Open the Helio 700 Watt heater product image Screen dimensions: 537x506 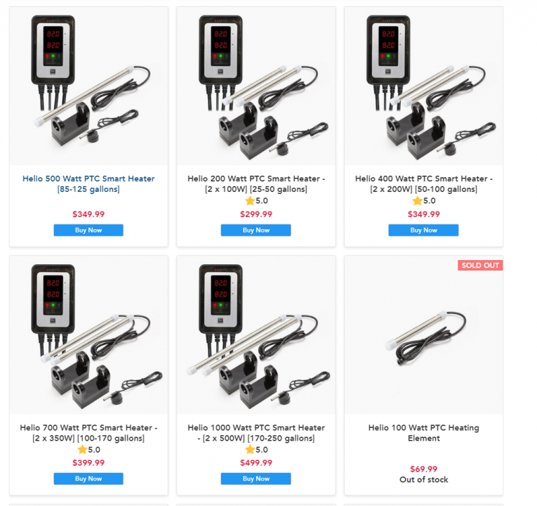tap(88, 335)
